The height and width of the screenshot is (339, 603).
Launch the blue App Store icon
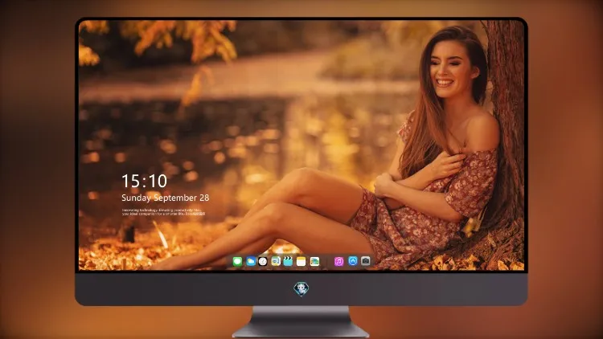(353, 261)
